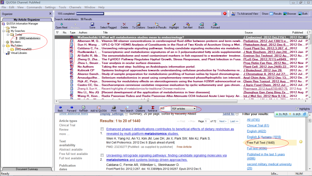Expand the Display Settings dropdown arrow
This screenshot has height=176, width=312.
pyautogui.click(x=126, y=114)
